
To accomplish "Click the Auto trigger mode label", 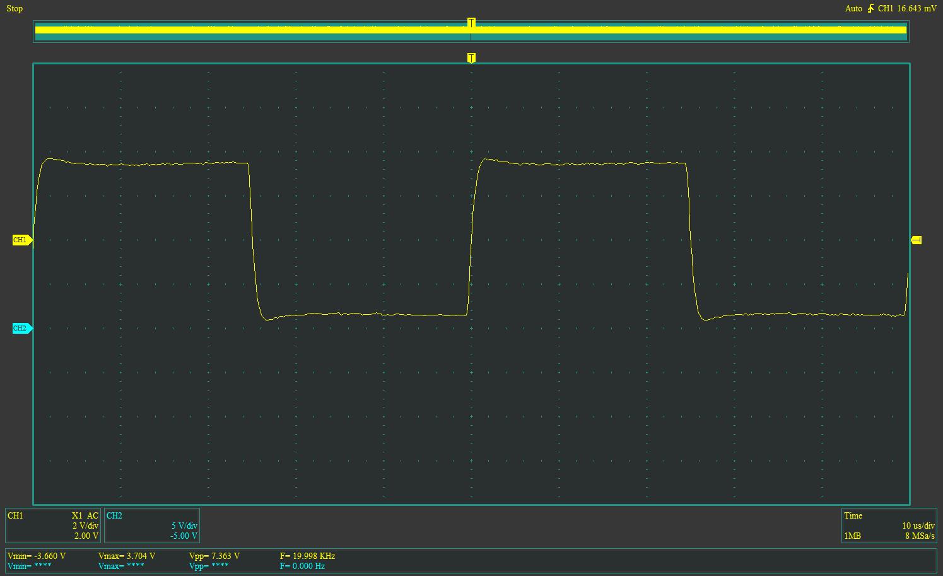I will (853, 9).
